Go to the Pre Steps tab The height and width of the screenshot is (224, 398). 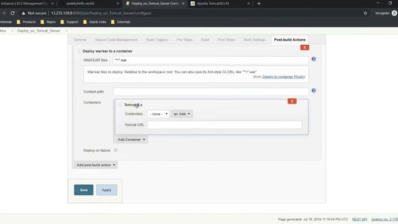coord(184,40)
